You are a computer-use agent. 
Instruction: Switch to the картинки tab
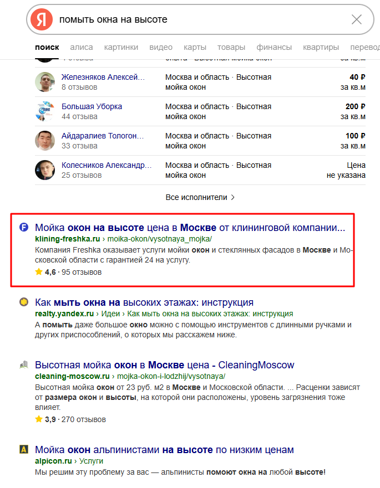[121, 47]
